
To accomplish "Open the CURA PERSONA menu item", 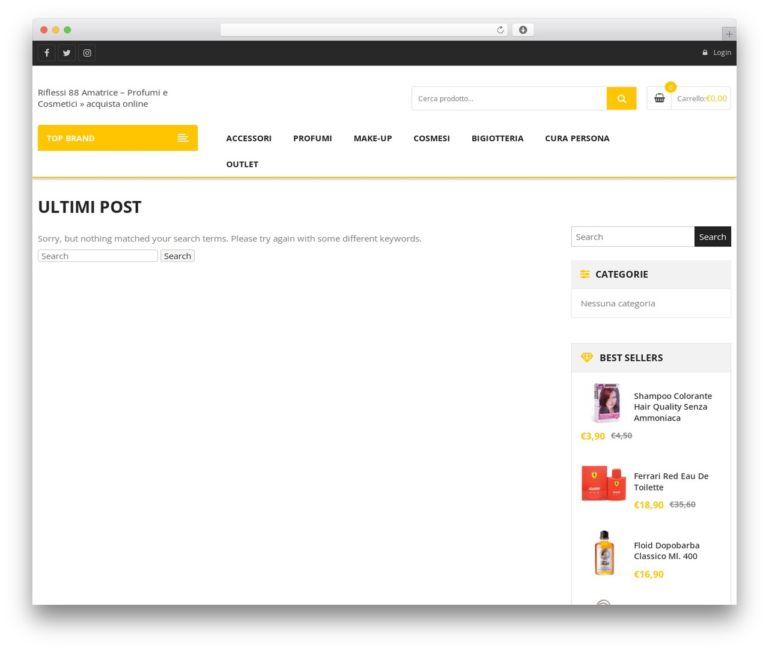I will pos(577,138).
